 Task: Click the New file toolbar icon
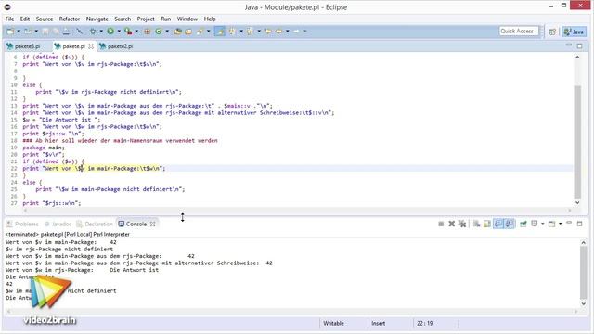tap(10, 32)
